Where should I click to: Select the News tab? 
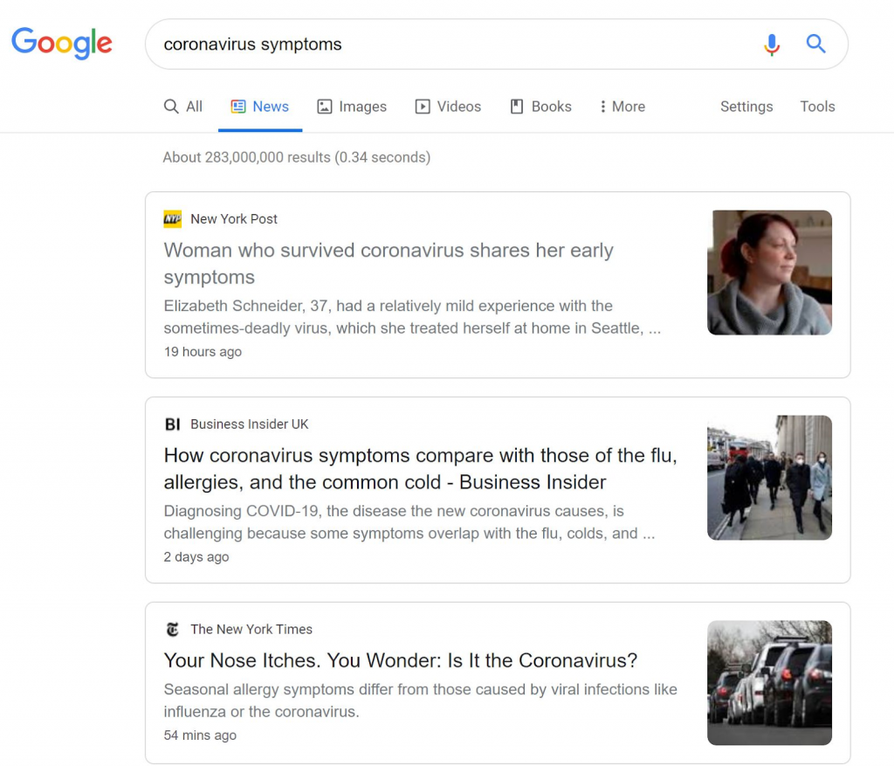coord(260,106)
